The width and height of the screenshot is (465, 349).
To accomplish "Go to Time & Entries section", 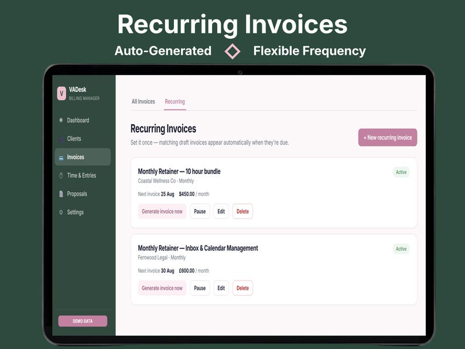I will coord(83,175).
